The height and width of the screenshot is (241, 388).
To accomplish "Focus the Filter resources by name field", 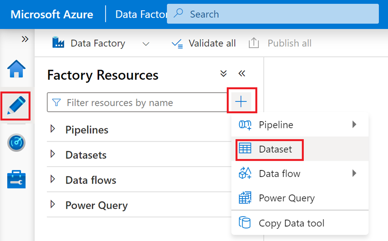I will point(137,102).
